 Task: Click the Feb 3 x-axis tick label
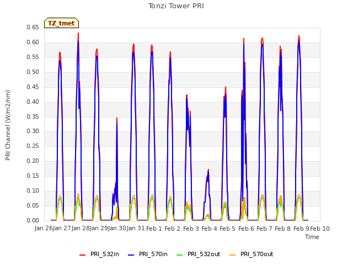191,229
